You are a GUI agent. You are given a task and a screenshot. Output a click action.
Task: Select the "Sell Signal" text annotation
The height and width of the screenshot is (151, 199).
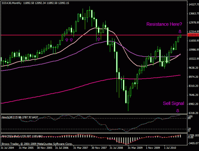pos(174,103)
